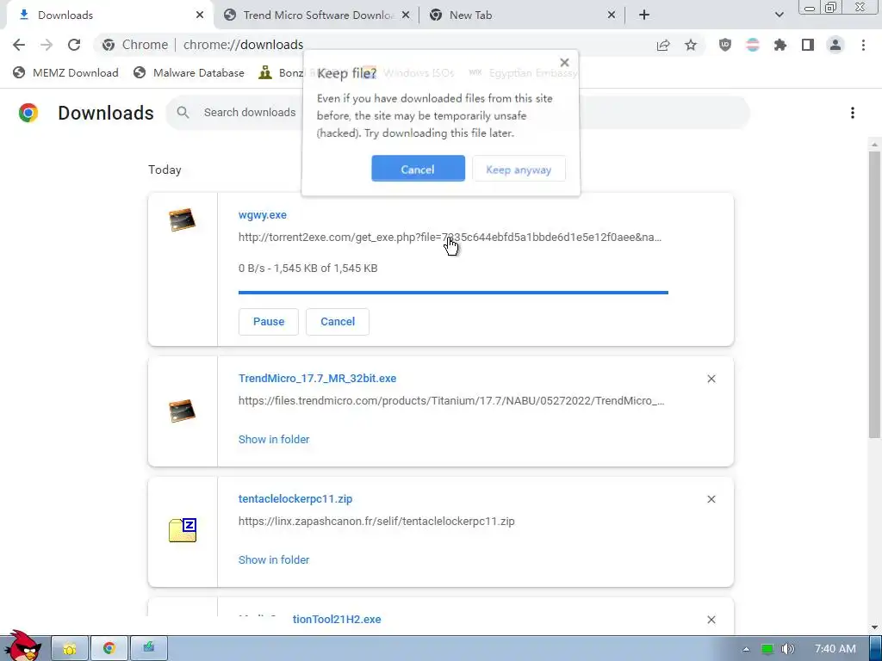The image size is (882, 661).
Task: Open file explorer from taskbar
Action: click(70, 649)
